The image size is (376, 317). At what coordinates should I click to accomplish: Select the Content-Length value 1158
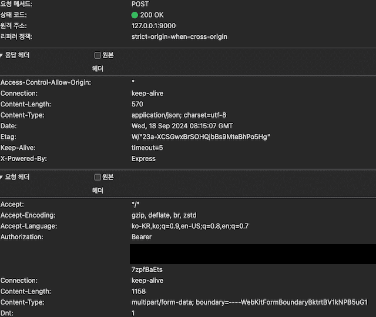pos(139,292)
